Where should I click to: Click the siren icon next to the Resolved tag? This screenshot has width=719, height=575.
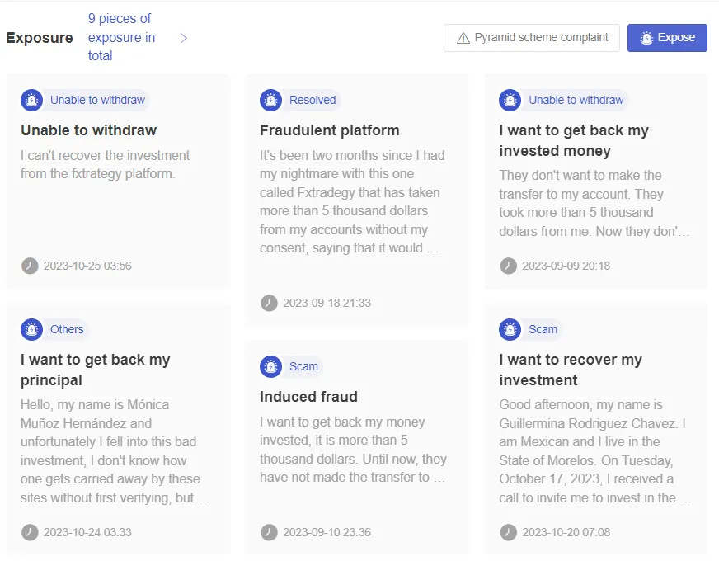(x=271, y=100)
